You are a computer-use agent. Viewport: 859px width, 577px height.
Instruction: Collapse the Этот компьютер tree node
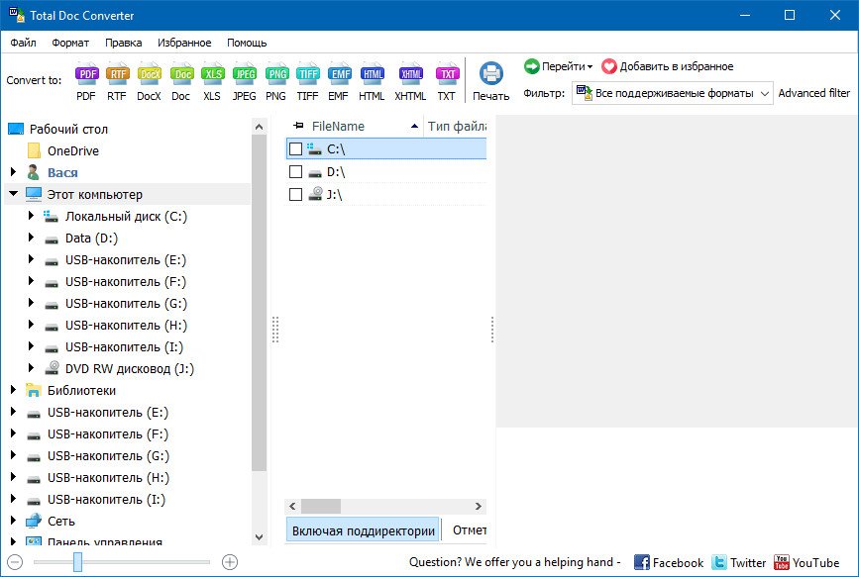point(14,194)
